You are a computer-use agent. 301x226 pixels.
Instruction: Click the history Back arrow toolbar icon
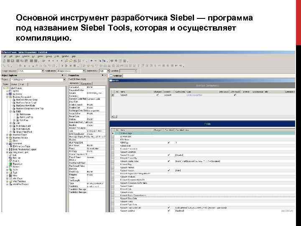click(92, 61)
